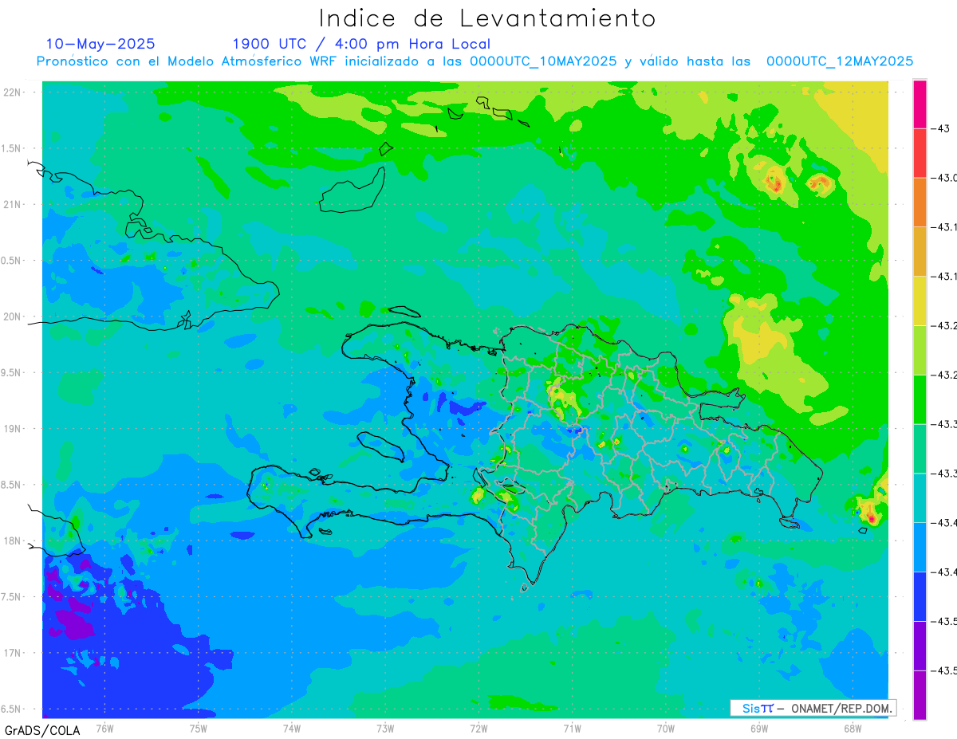This screenshot has width=957, height=739.
Task: Pick the dark blue legend swatch
Action: click(x=920, y=596)
